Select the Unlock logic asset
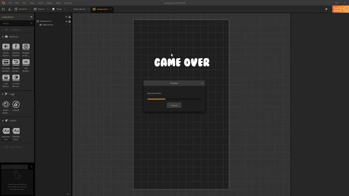 [16, 104]
